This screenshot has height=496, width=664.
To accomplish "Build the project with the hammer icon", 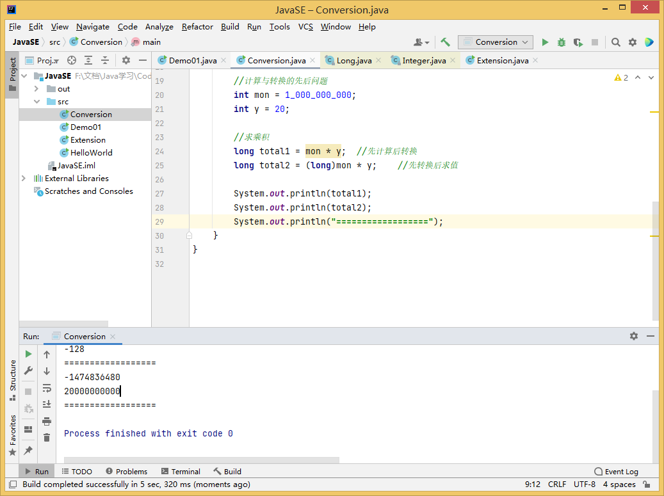I will 445,42.
